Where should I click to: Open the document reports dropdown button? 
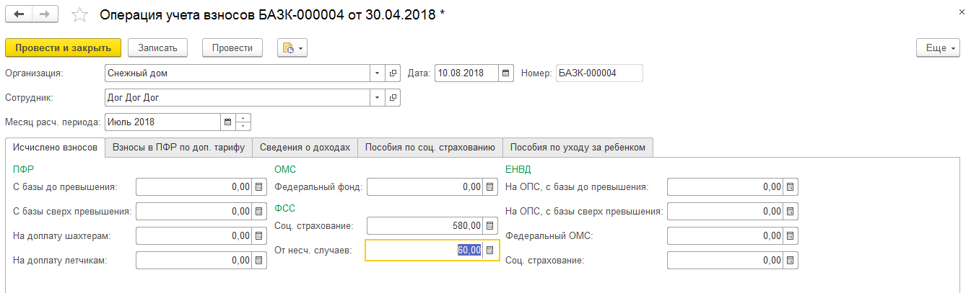point(292,48)
